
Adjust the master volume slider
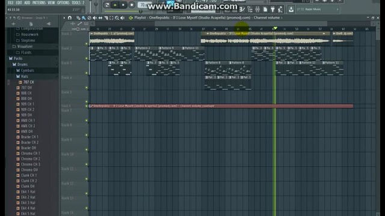(x=91, y=6)
